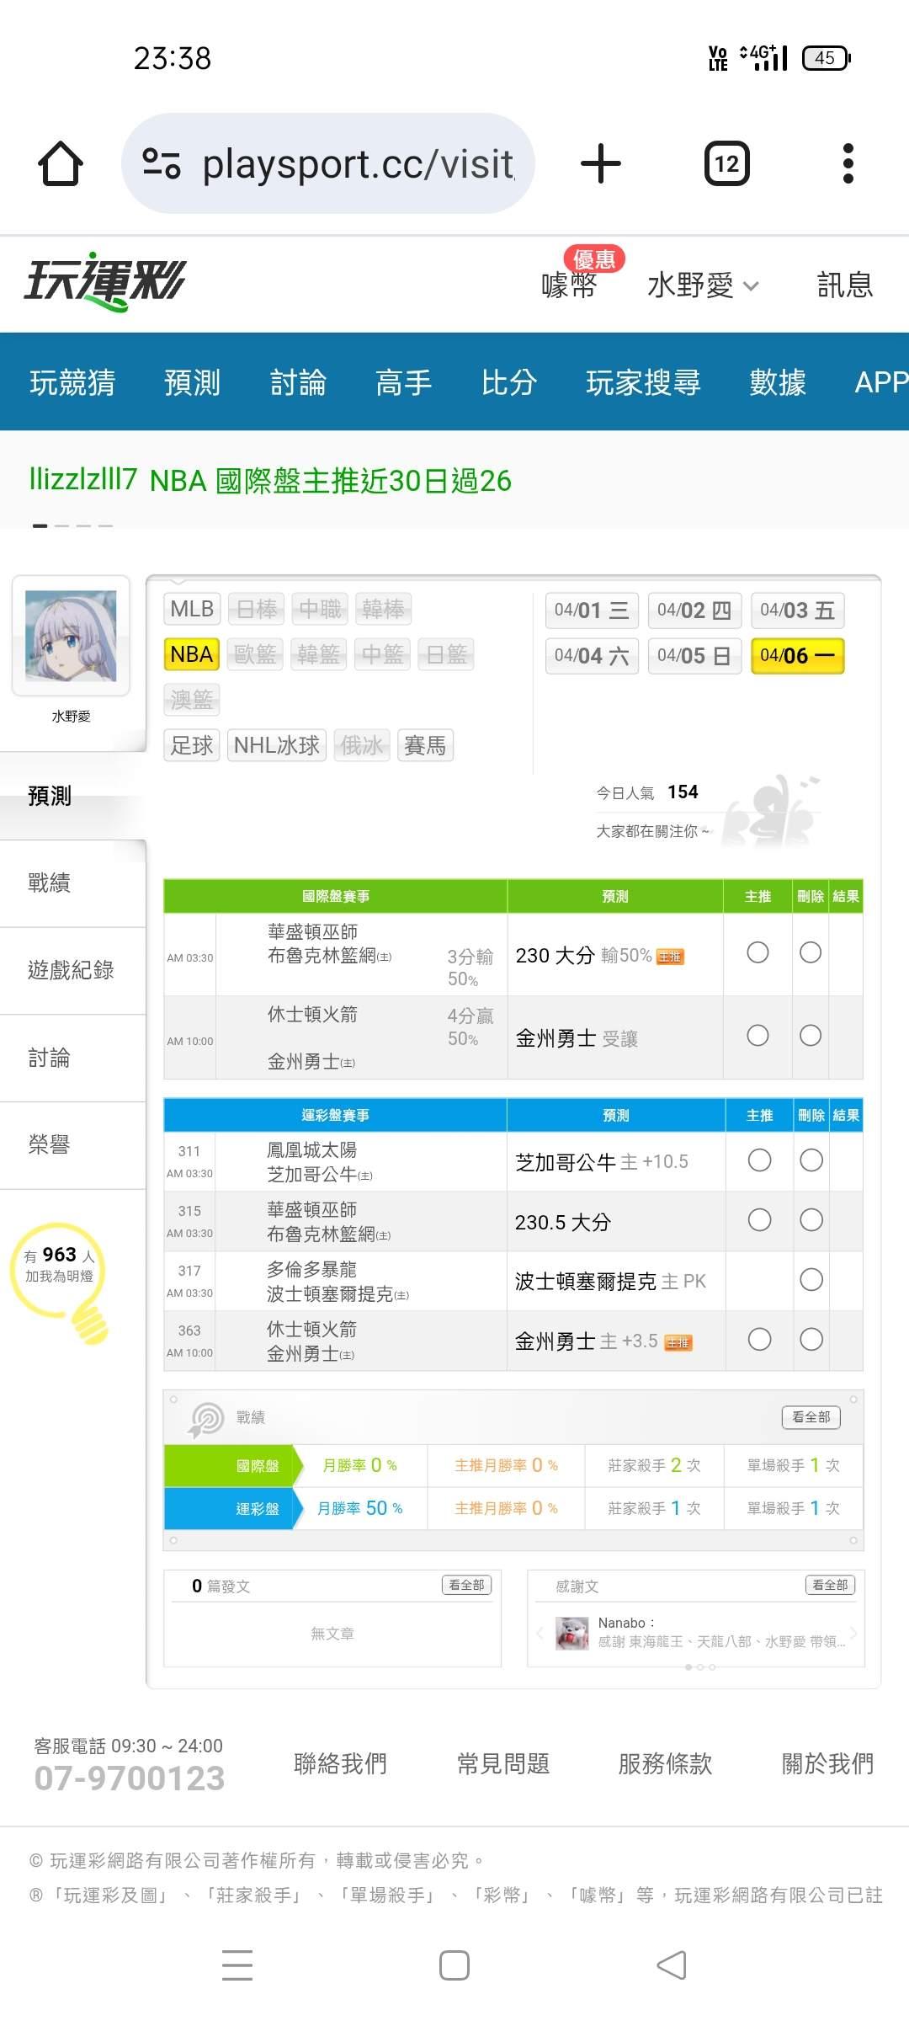The height and width of the screenshot is (2021, 909).
Task: Select 刪除 radio for 金州勇士 受讓 row
Action: point(811,1035)
